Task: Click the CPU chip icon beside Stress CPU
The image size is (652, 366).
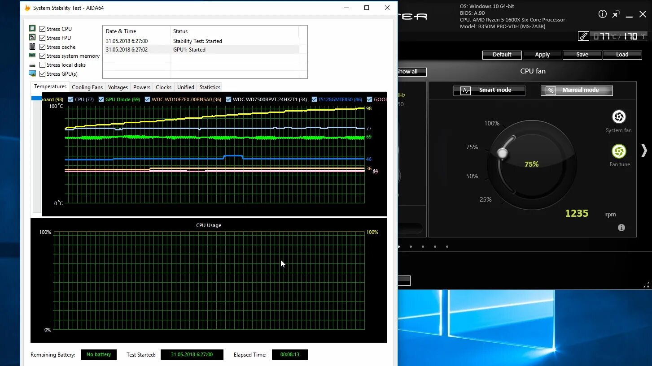Action: [32, 28]
